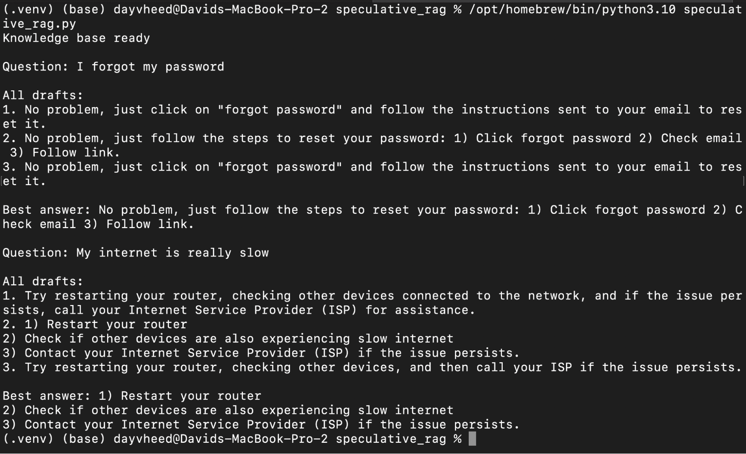
Task: Click the "/opt/homebrew/bin/python3.10" path in the command
Action: (x=572, y=9)
